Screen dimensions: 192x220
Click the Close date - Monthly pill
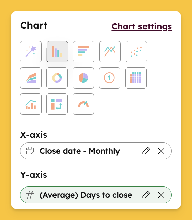tap(96, 151)
